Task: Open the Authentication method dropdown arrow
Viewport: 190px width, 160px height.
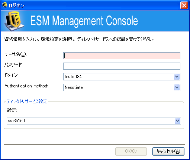Action: [177, 87]
